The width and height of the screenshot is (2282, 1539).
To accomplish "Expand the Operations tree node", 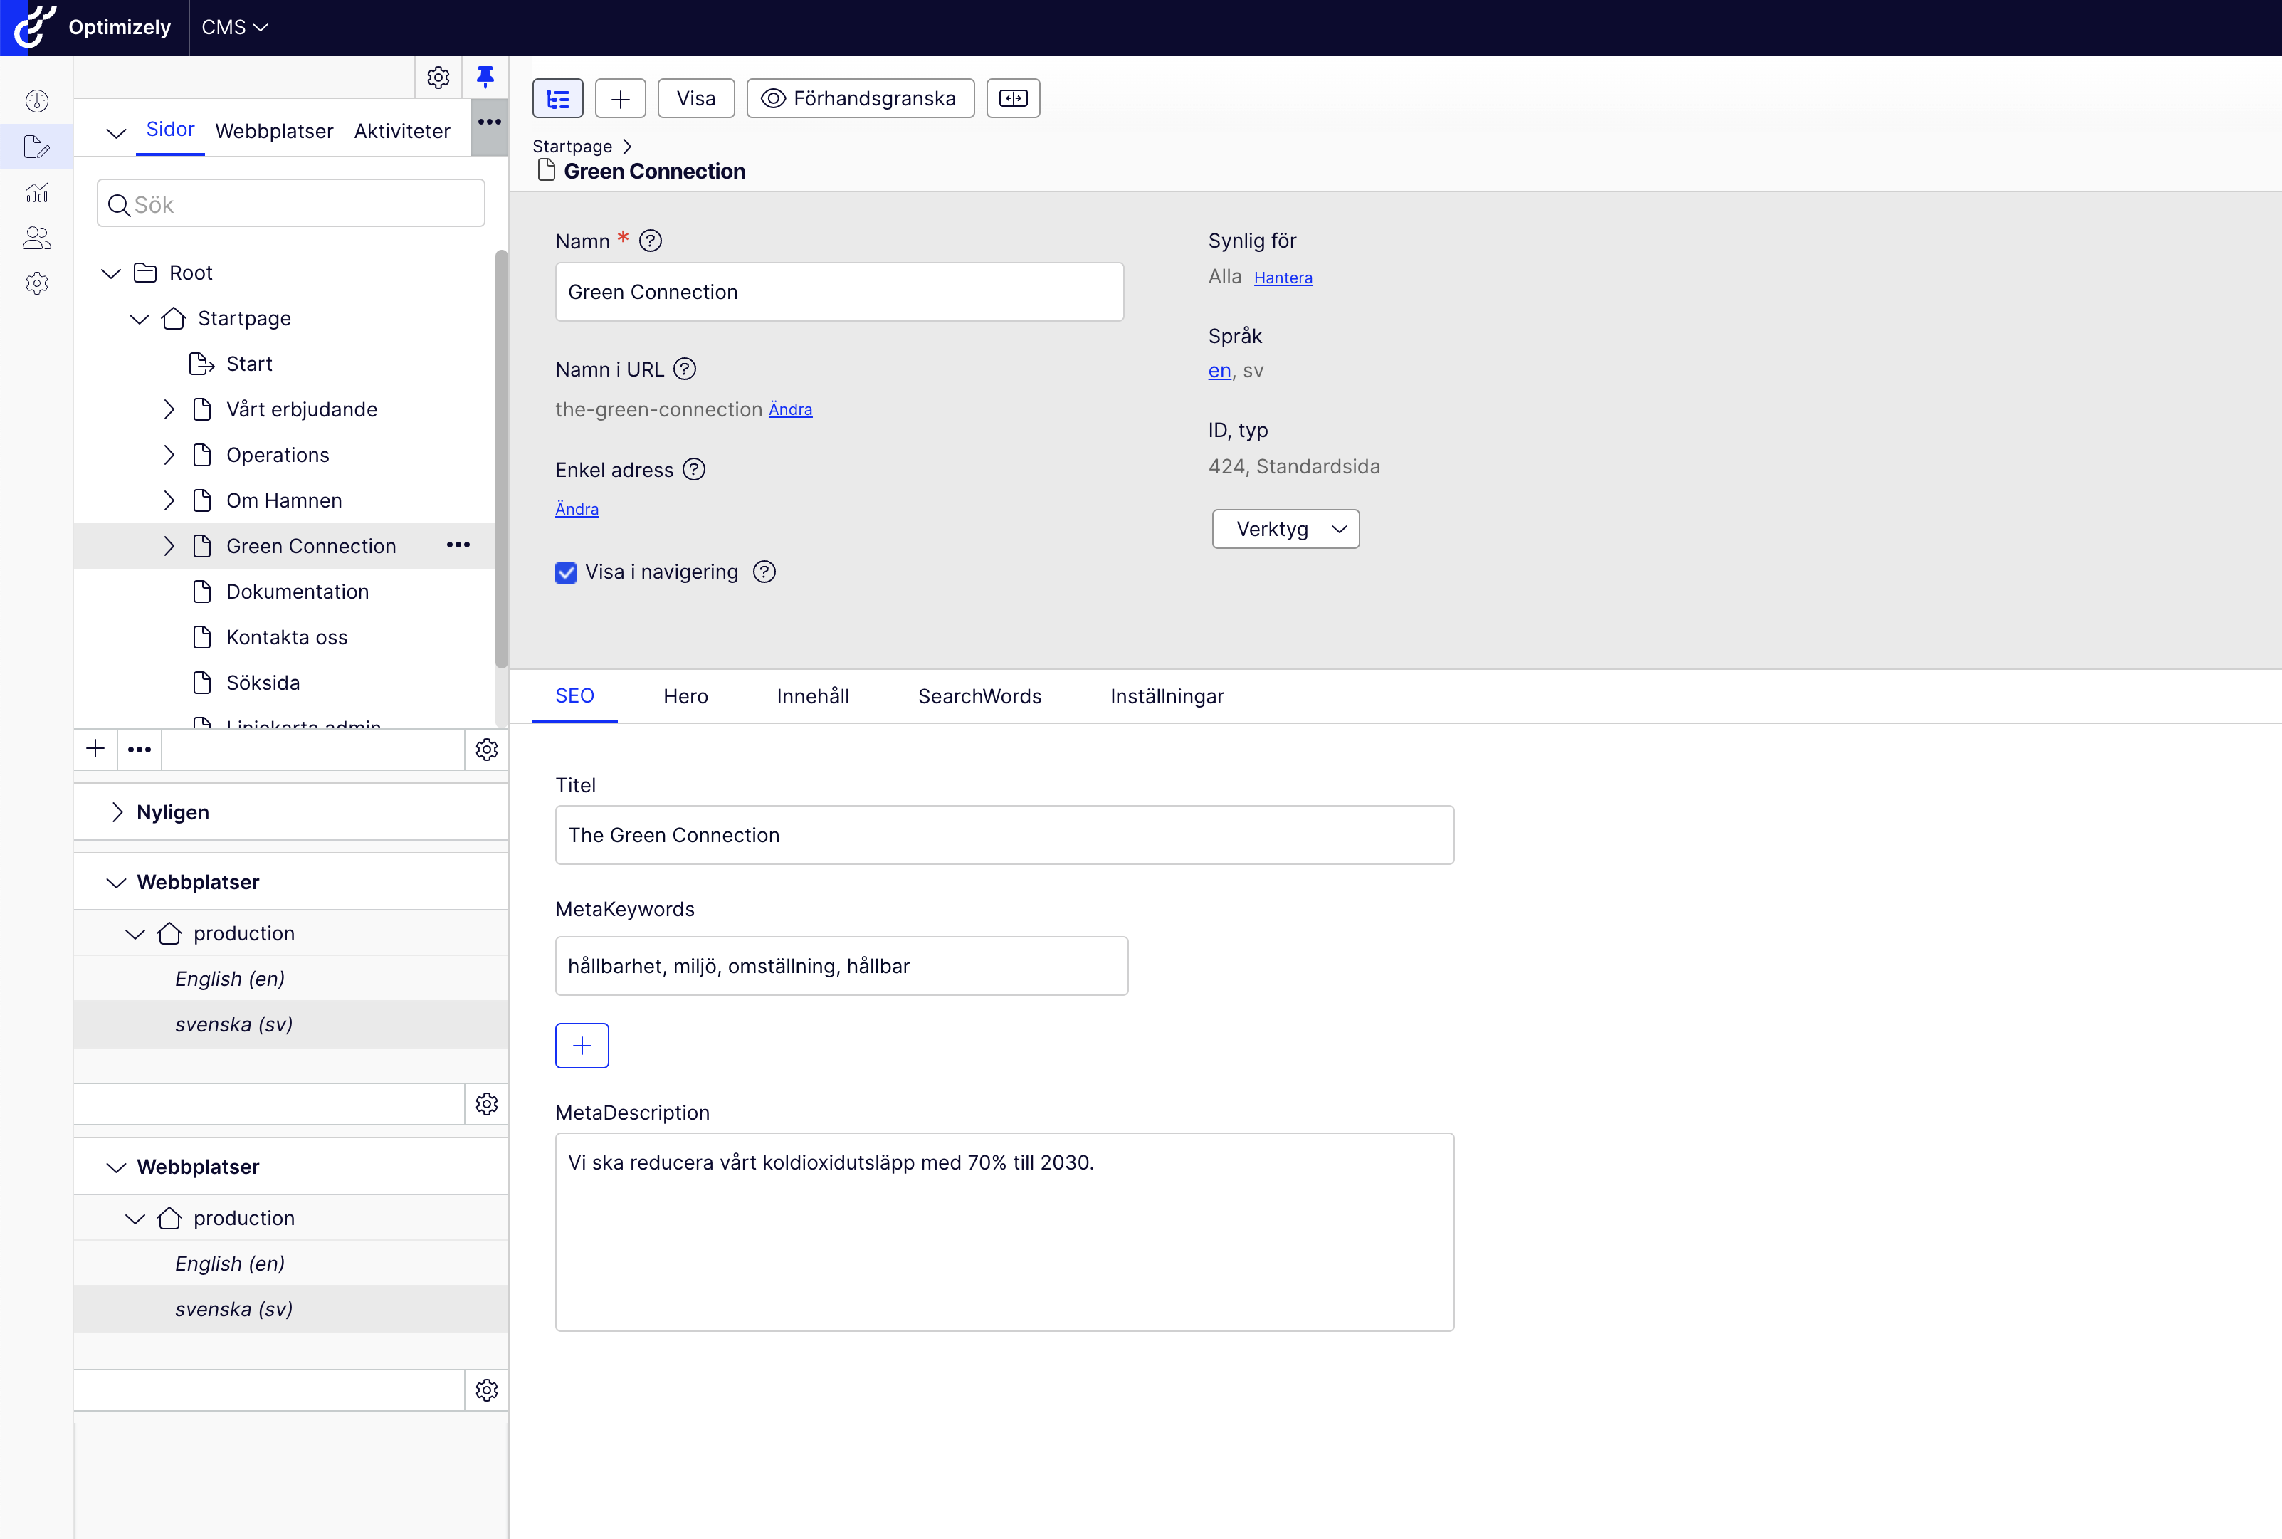I will 169,454.
